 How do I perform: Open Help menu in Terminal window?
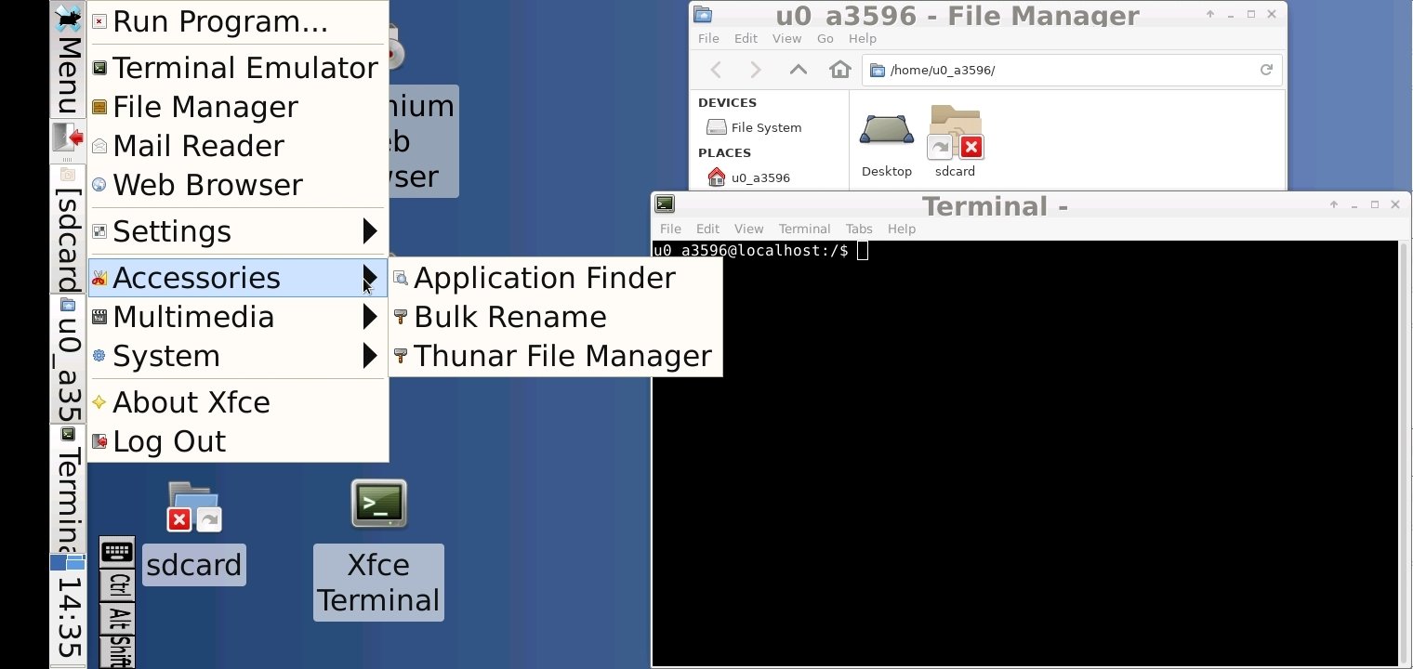click(x=902, y=229)
